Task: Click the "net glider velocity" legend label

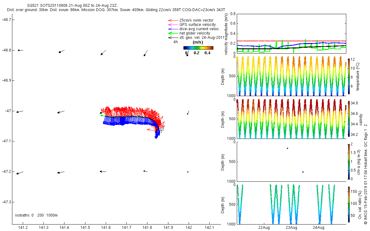Action: 195,33
